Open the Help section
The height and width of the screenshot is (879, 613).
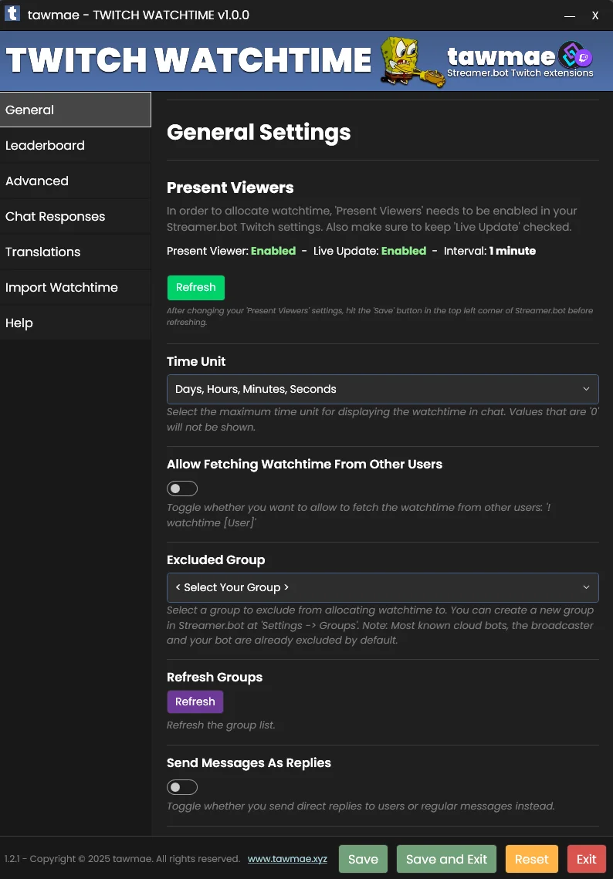click(75, 323)
